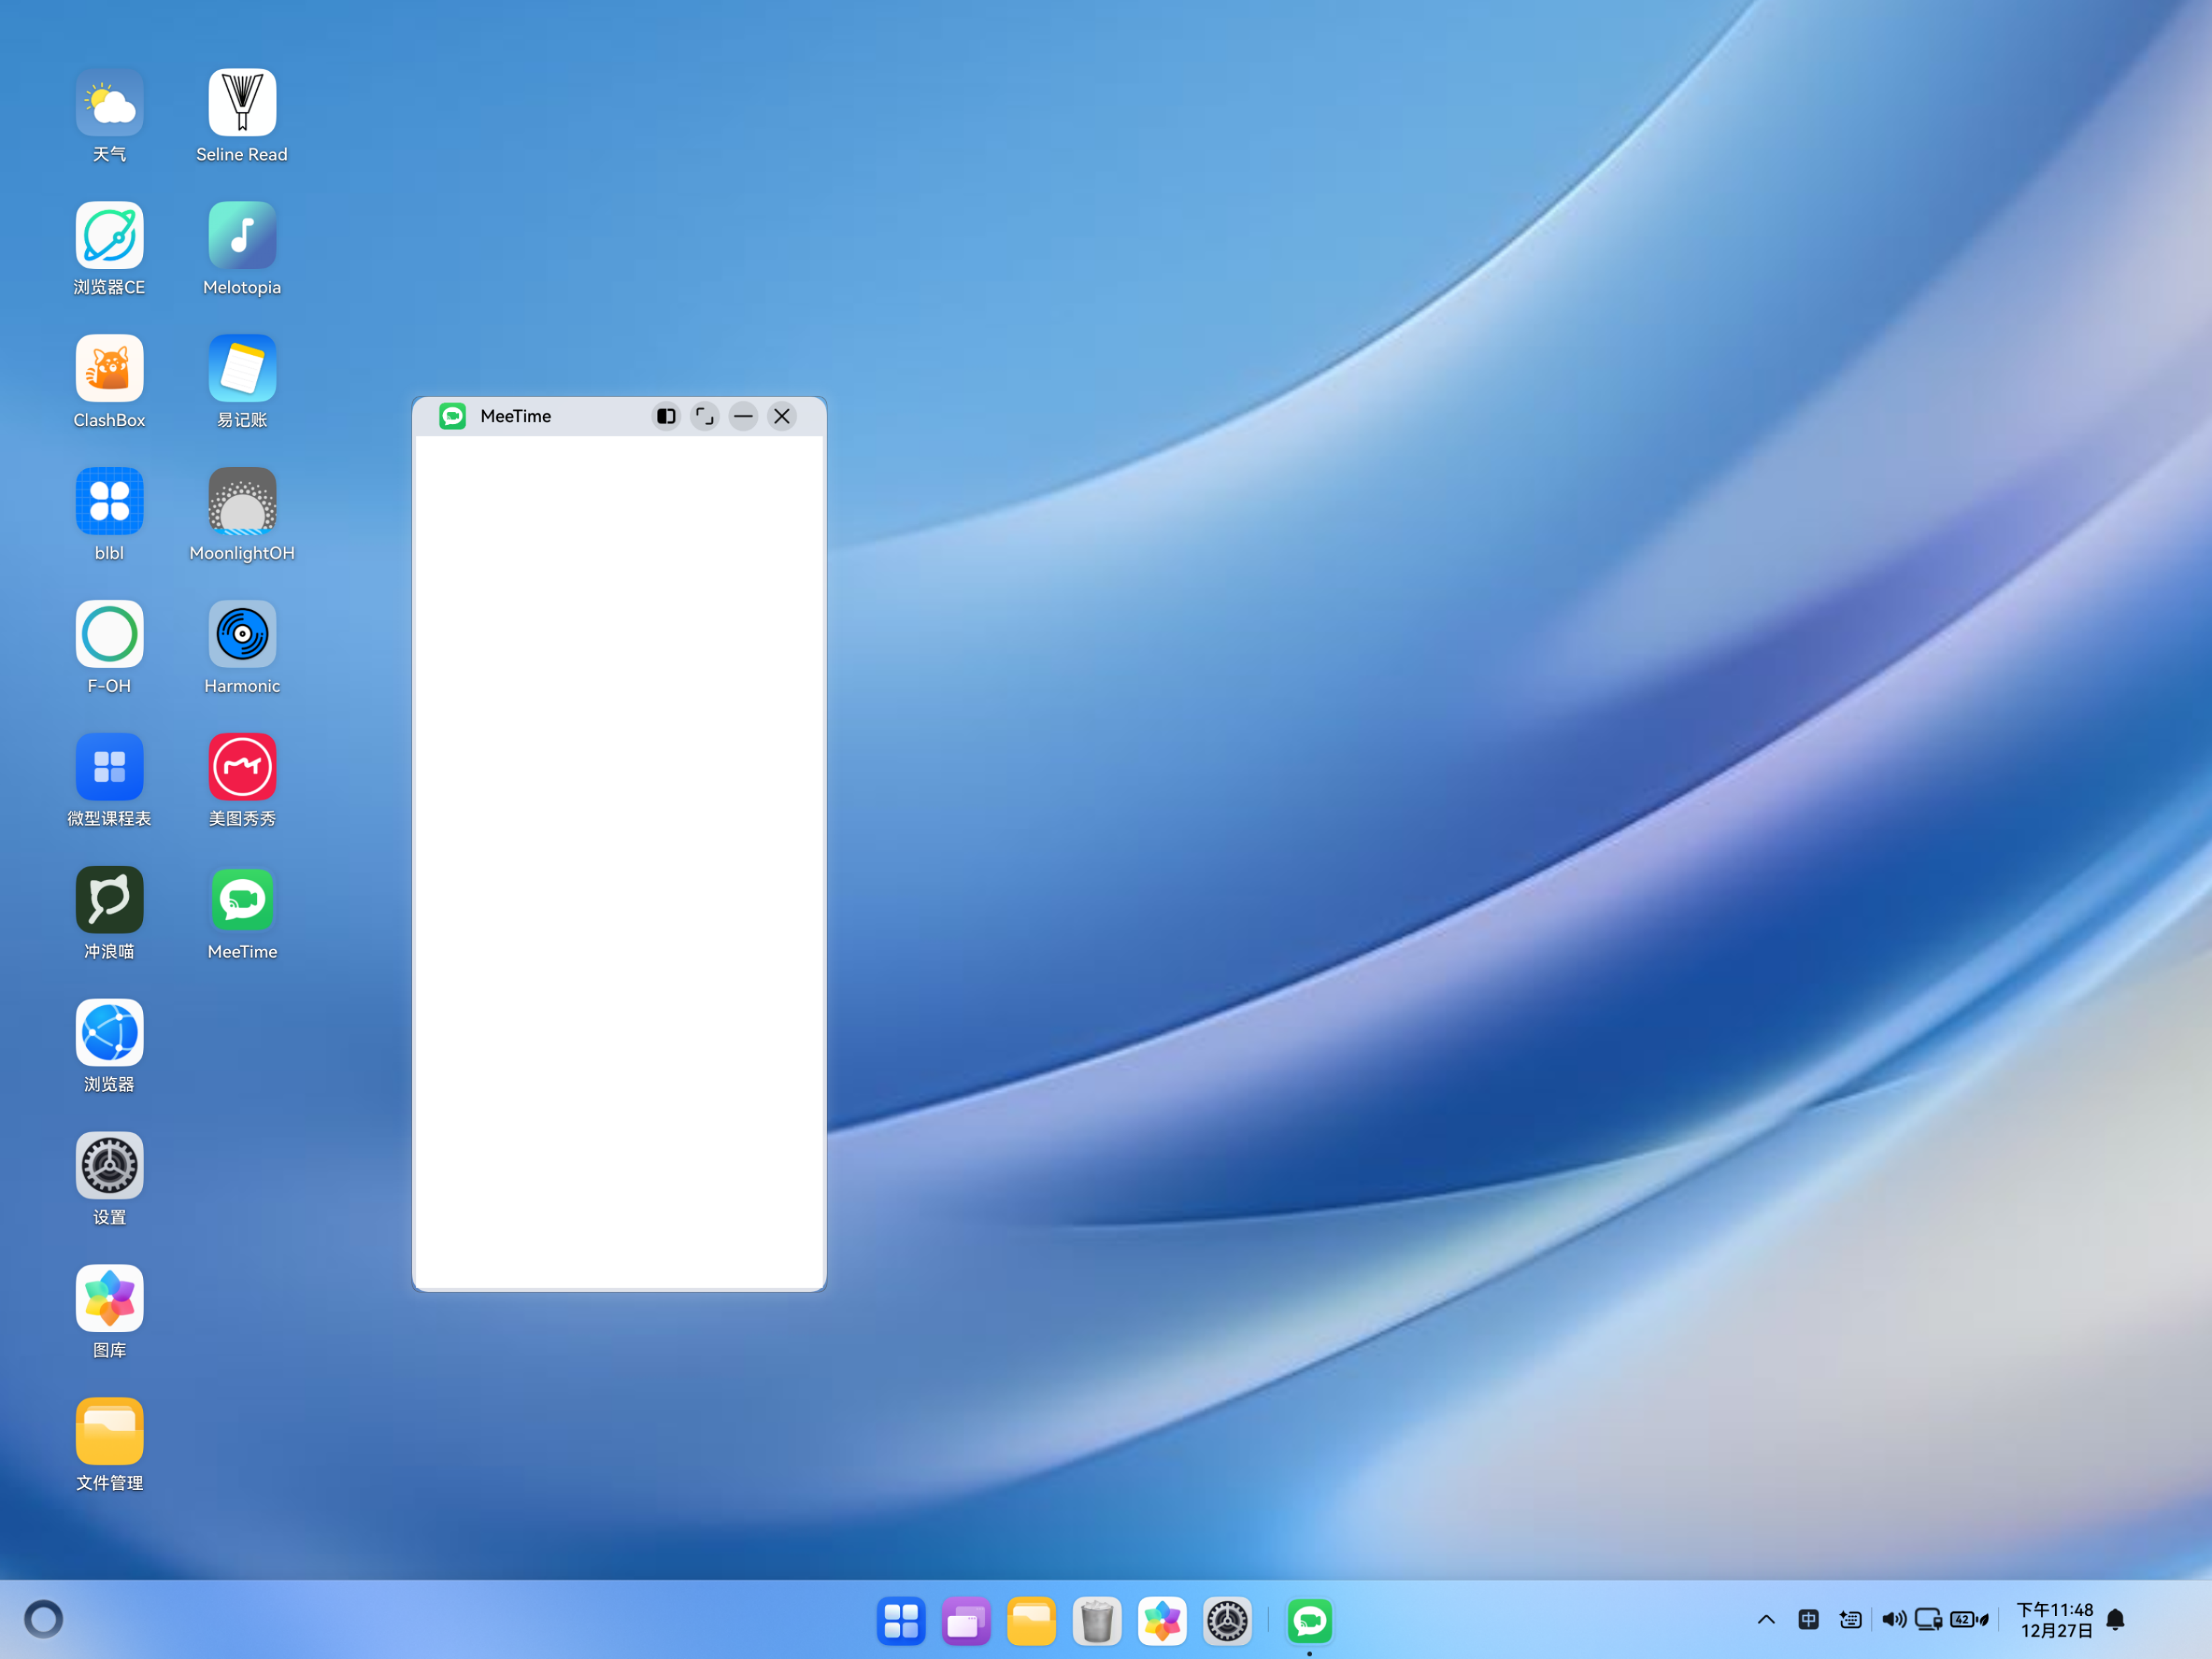2212x1659 pixels.
Task: Launch the Harmonic vinyl app
Action: pos(242,634)
